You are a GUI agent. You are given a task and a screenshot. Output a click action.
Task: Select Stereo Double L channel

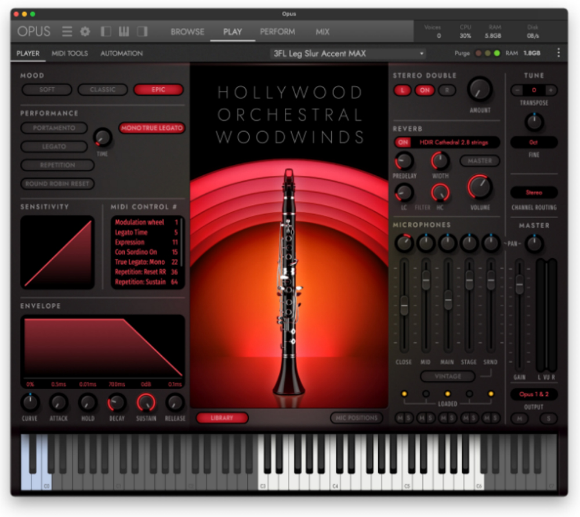[x=403, y=90]
